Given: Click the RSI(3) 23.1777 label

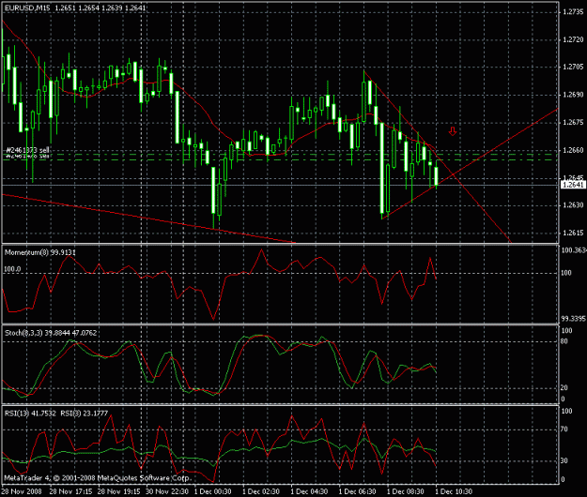Looking at the screenshot, I should 85,414.
